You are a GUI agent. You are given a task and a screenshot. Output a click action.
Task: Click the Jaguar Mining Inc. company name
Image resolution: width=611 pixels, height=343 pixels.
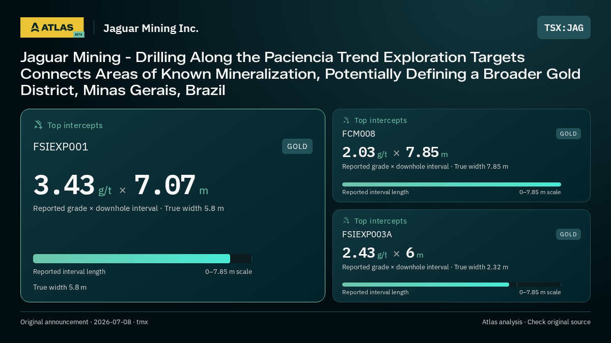[151, 28]
